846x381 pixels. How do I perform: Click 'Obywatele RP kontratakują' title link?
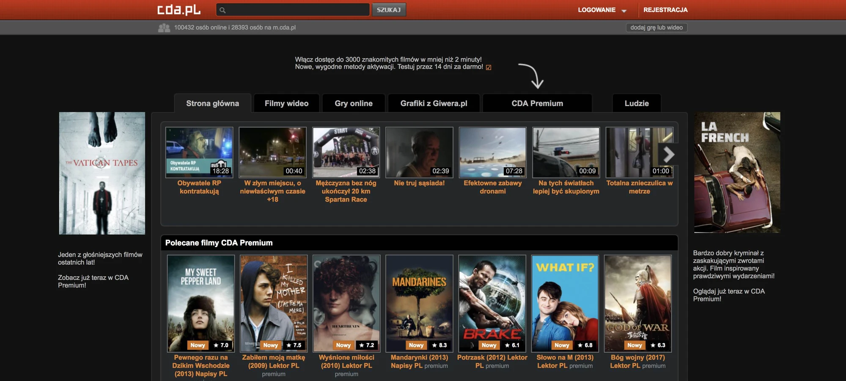199,187
